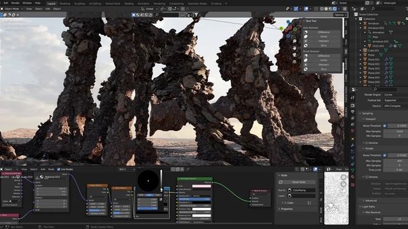Toggle the Use Nodes checkbox
Image resolution: width=408 pixels, height=229 pixels.
click(x=59, y=169)
